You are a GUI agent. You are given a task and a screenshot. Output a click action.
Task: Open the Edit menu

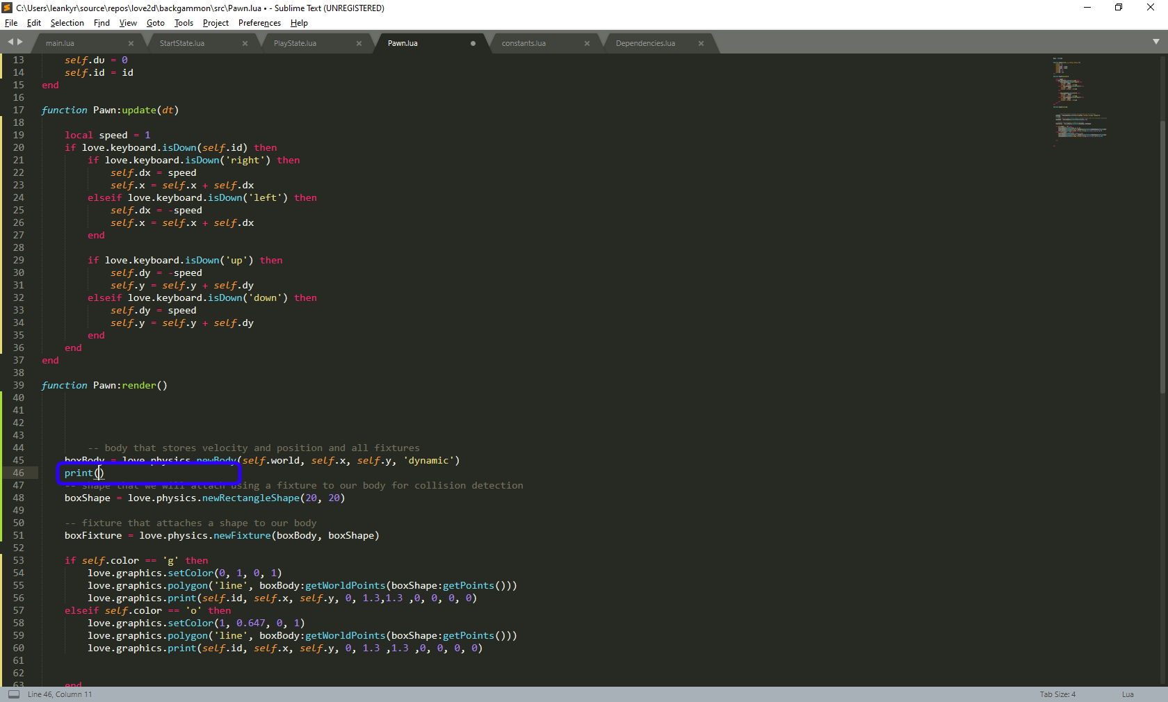pos(33,23)
